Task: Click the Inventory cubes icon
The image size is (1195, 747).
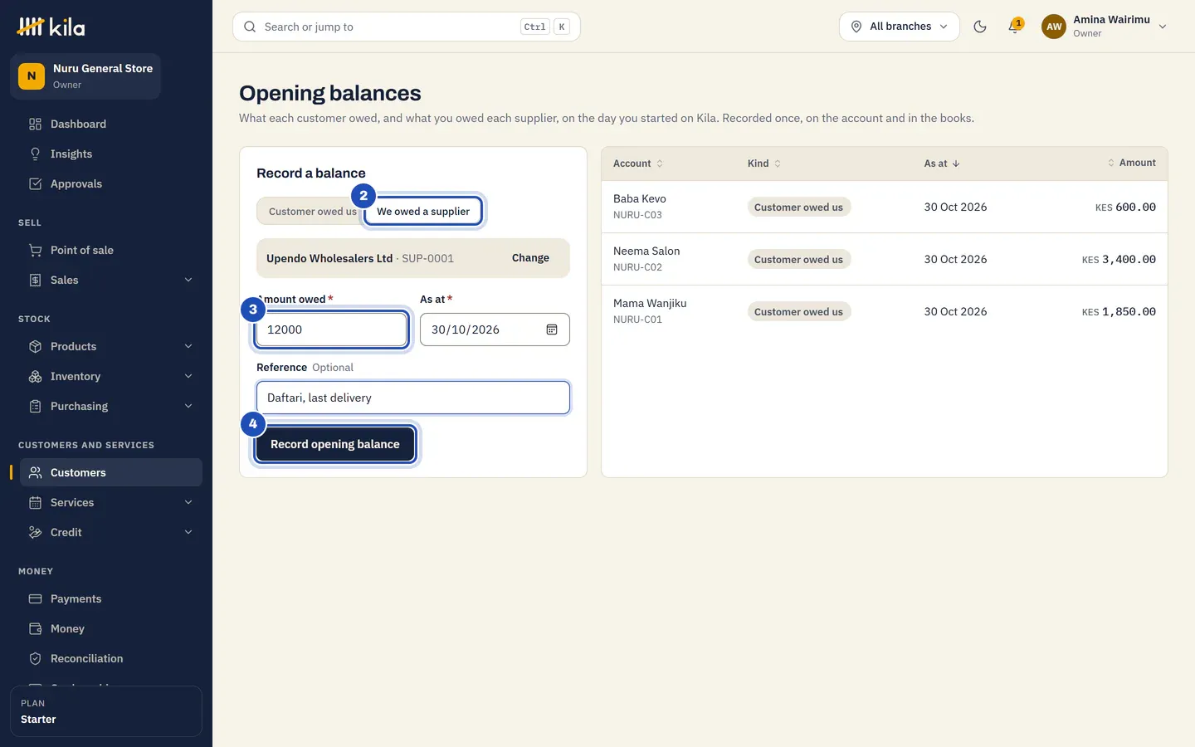Action: click(x=35, y=377)
